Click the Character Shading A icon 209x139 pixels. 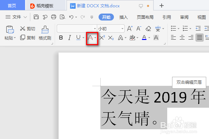[x=156, y=38]
